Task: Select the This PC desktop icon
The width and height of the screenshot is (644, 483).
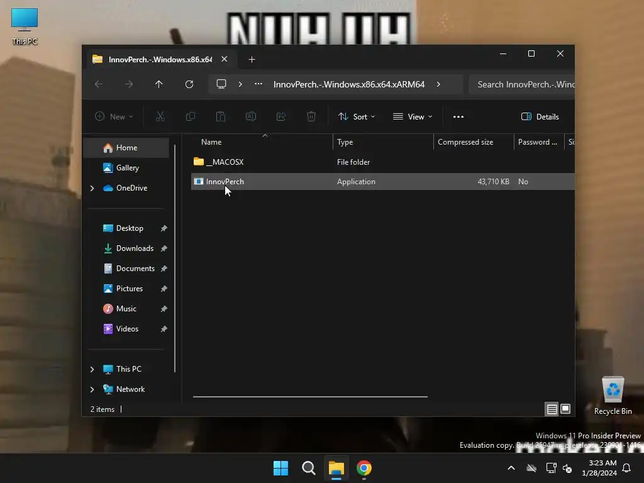Action: pyautogui.click(x=25, y=26)
